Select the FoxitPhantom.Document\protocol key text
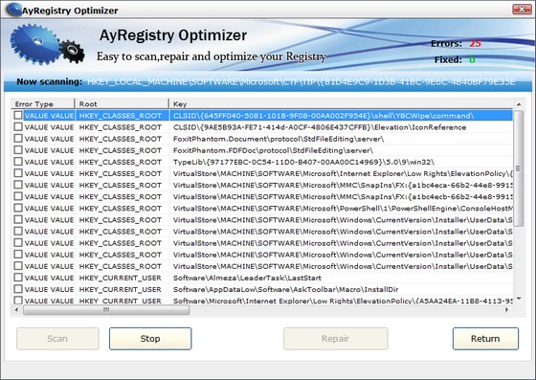The width and height of the screenshot is (536, 380). click(279, 139)
